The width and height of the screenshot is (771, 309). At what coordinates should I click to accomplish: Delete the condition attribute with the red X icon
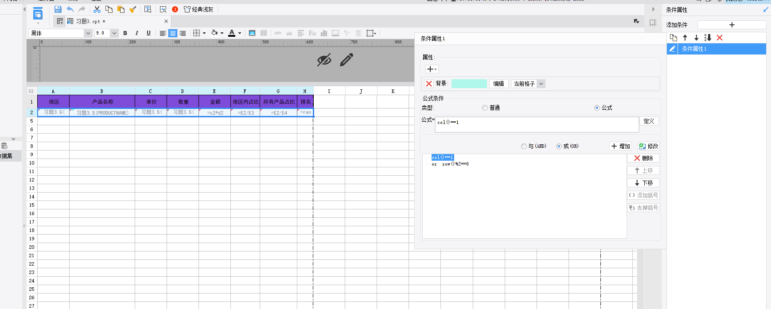(720, 38)
